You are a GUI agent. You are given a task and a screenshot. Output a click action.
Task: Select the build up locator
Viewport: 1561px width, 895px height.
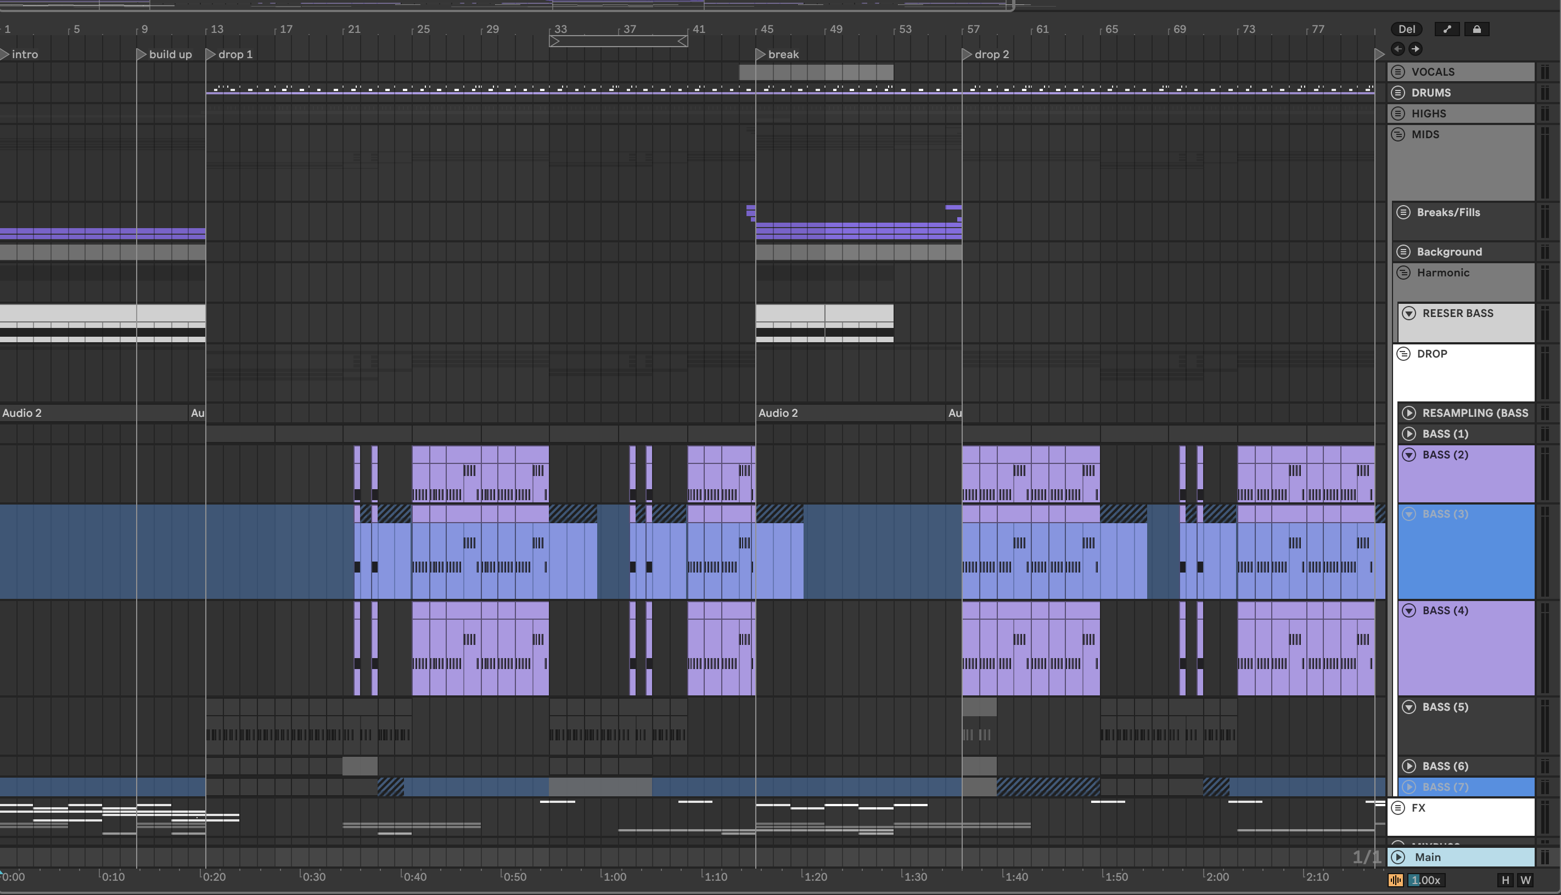tap(164, 54)
